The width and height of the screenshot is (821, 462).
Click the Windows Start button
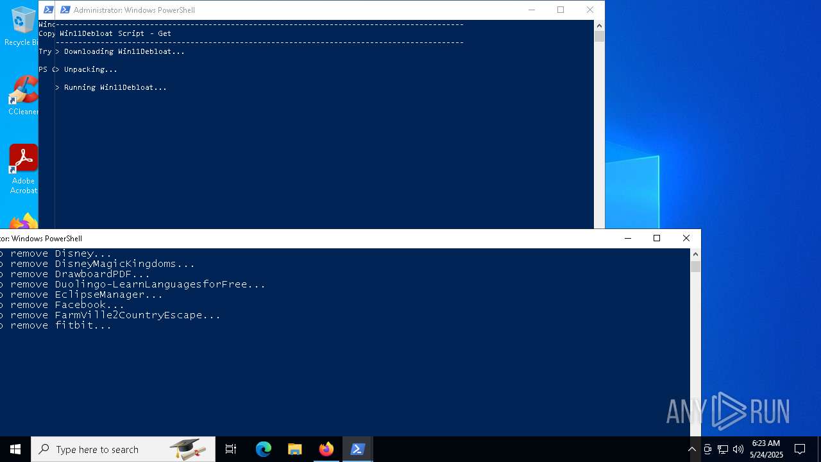point(15,449)
